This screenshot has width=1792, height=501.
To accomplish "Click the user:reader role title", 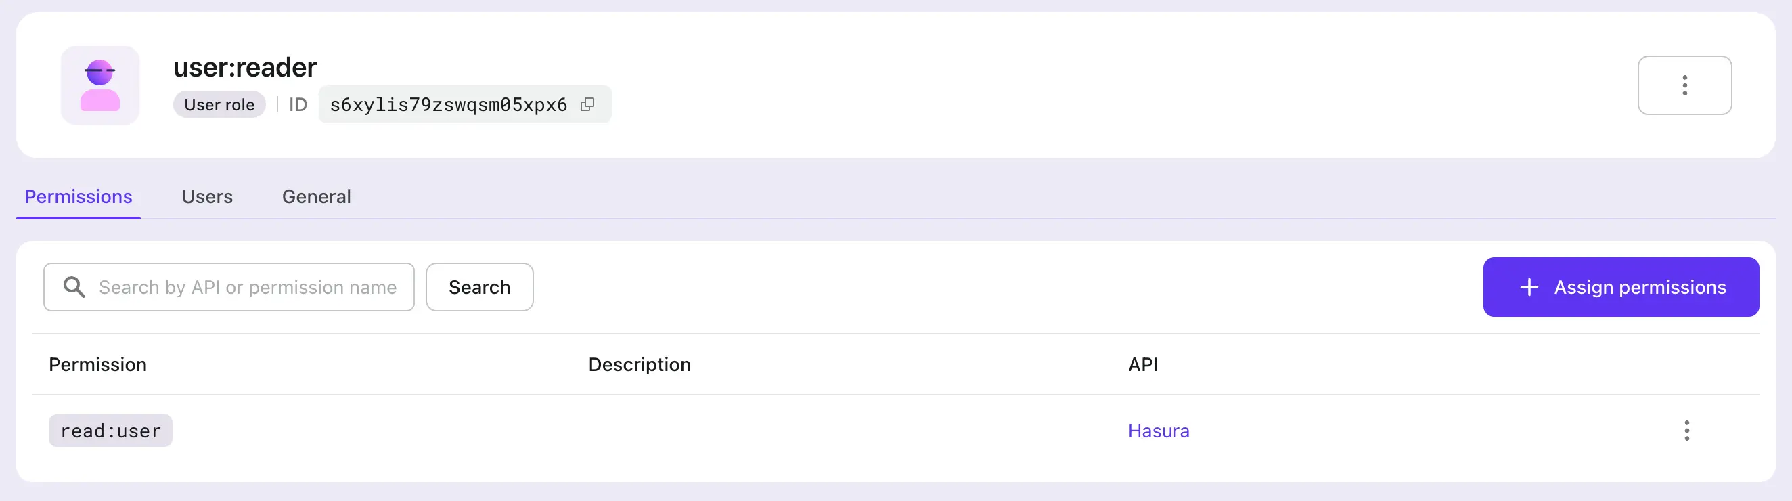I will [x=245, y=68].
